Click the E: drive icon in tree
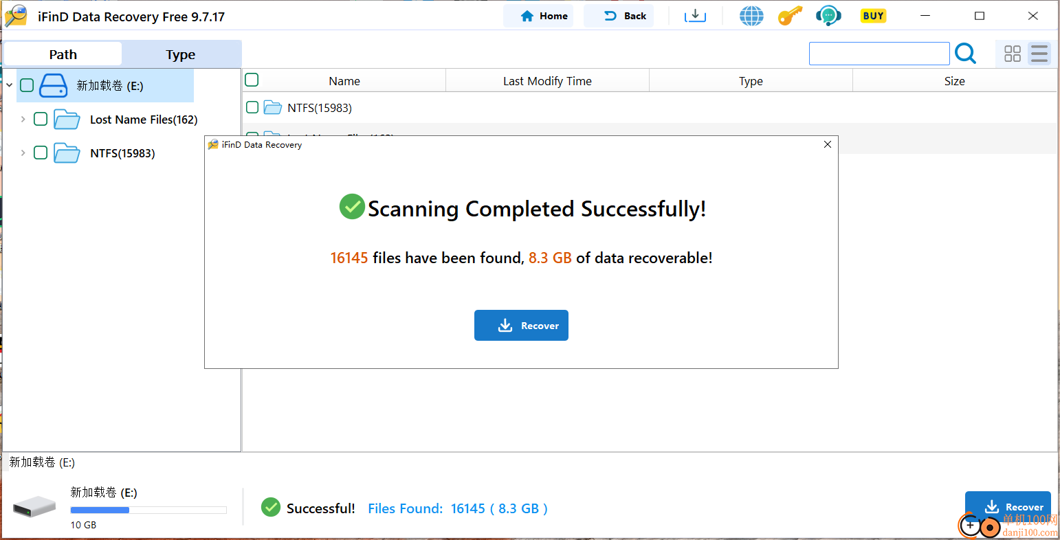 coord(54,85)
